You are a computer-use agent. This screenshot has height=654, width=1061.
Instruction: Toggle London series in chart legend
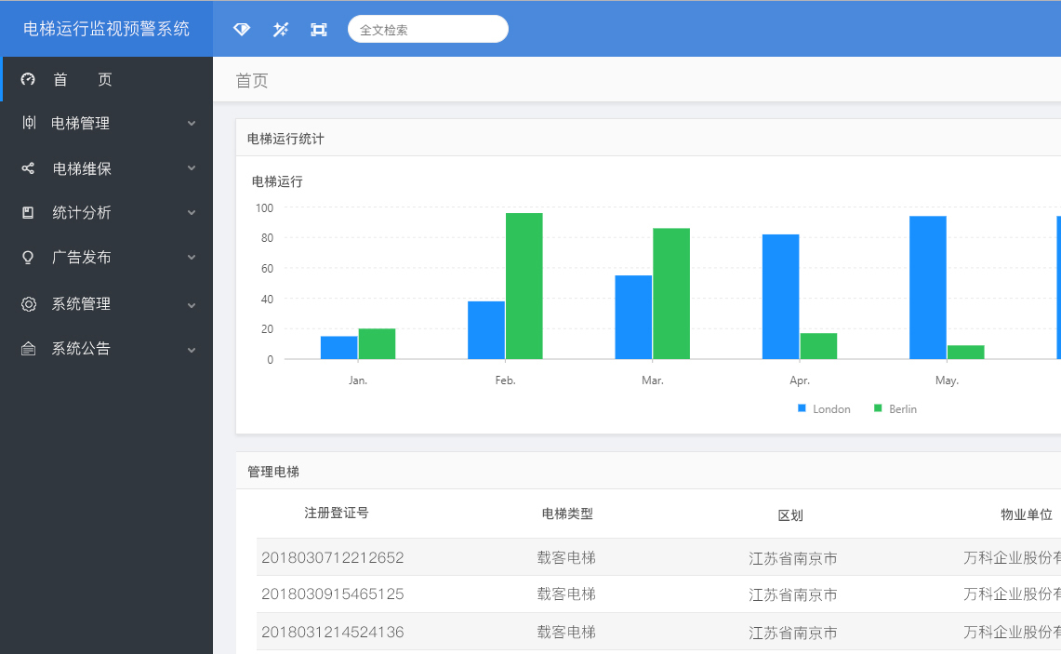tap(824, 409)
